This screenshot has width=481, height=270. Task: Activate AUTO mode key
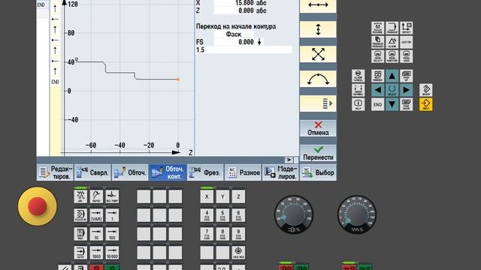coord(80,253)
